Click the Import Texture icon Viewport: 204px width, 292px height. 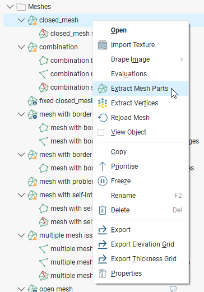coord(103,45)
